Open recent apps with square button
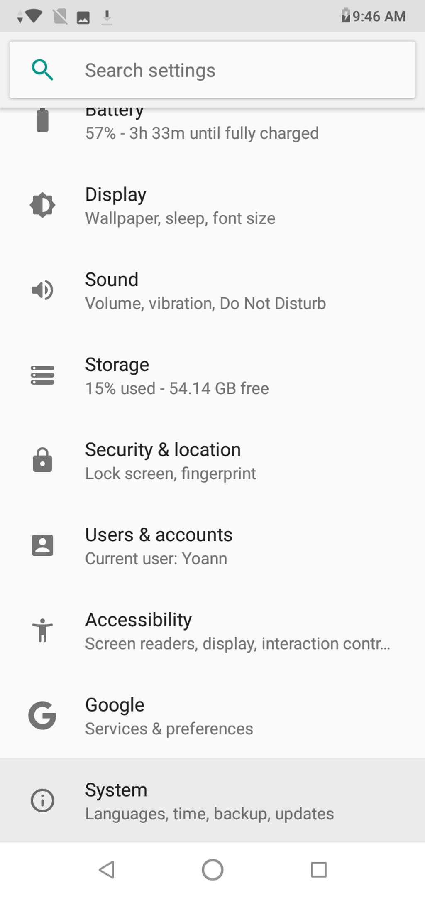 [x=319, y=869]
